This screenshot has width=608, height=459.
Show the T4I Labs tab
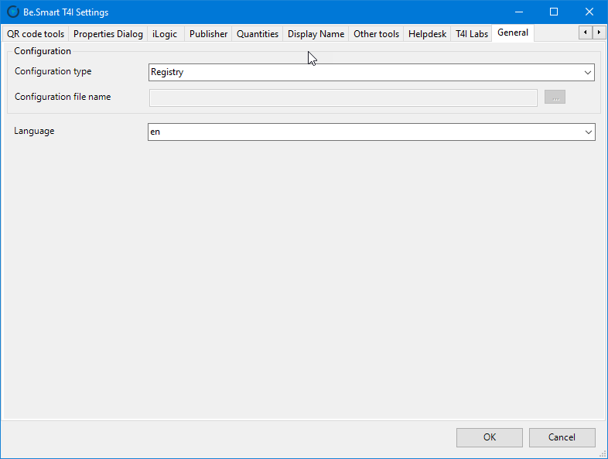(471, 34)
